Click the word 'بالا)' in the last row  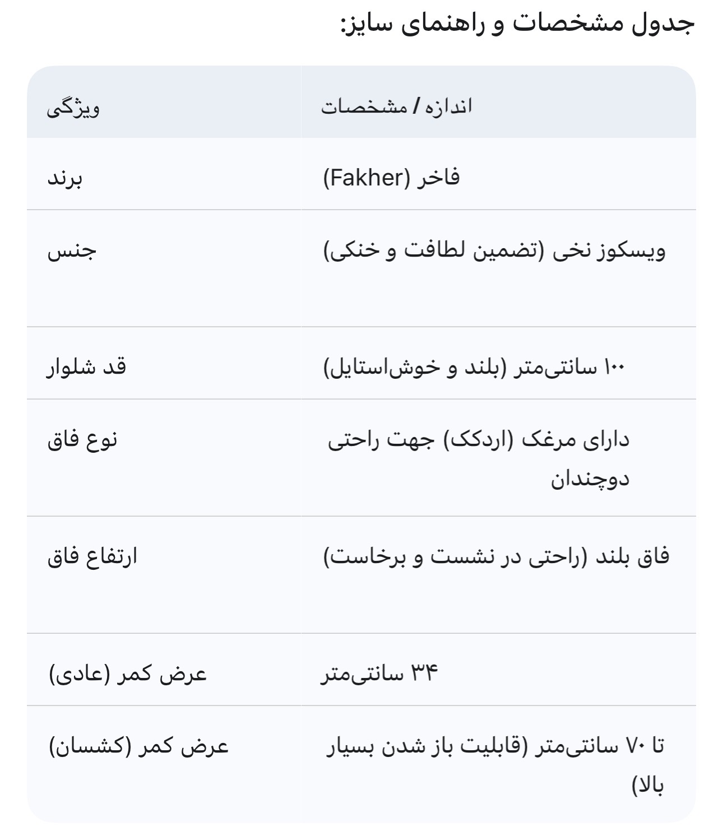click(x=648, y=786)
